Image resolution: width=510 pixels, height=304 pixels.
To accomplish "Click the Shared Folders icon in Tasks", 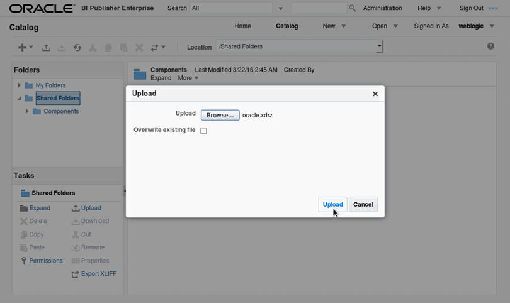I will [25, 193].
